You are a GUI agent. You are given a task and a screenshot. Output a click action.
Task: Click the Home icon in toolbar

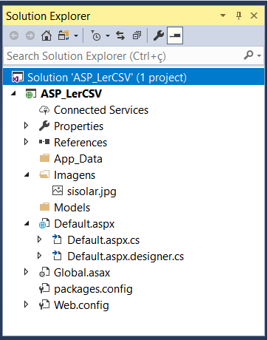tap(47, 35)
